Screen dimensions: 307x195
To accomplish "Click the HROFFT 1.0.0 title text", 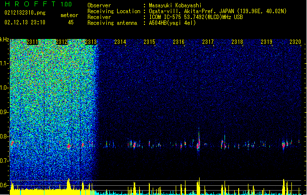I will pos(39,4).
